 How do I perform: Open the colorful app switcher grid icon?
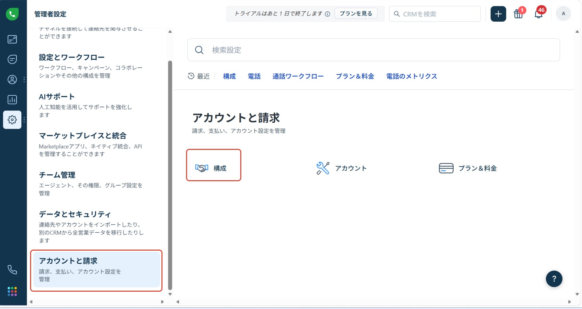pos(12,291)
